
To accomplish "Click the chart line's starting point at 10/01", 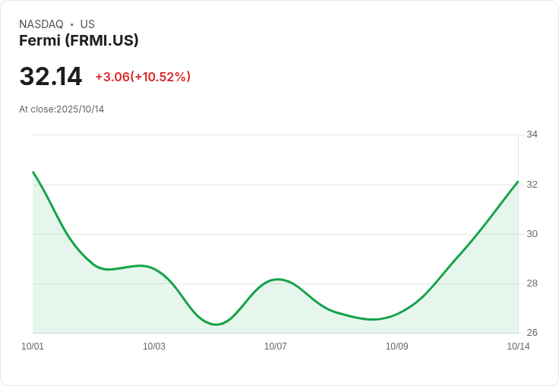I will tap(33, 172).
